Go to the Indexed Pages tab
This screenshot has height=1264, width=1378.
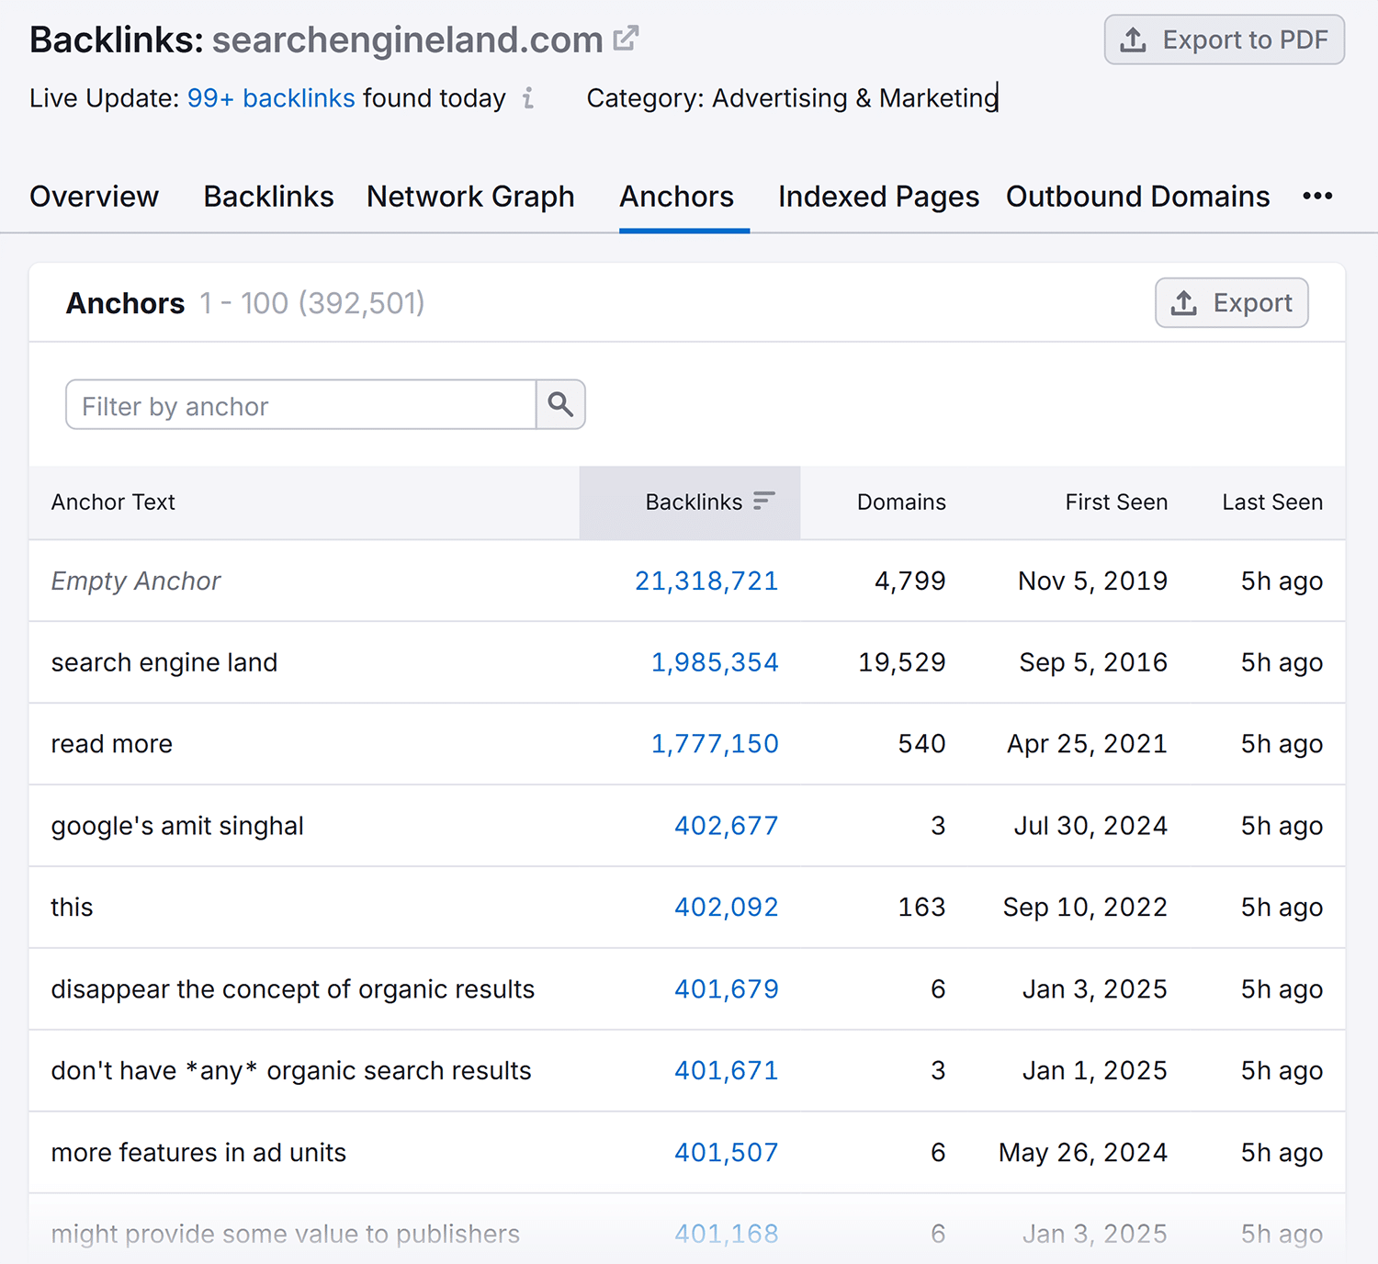pyautogui.click(x=879, y=197)
